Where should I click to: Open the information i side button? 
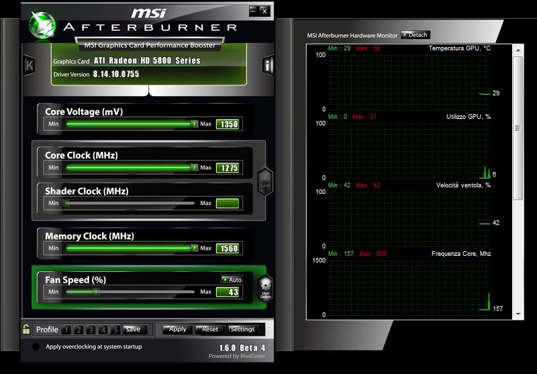[x=268, y=64]
